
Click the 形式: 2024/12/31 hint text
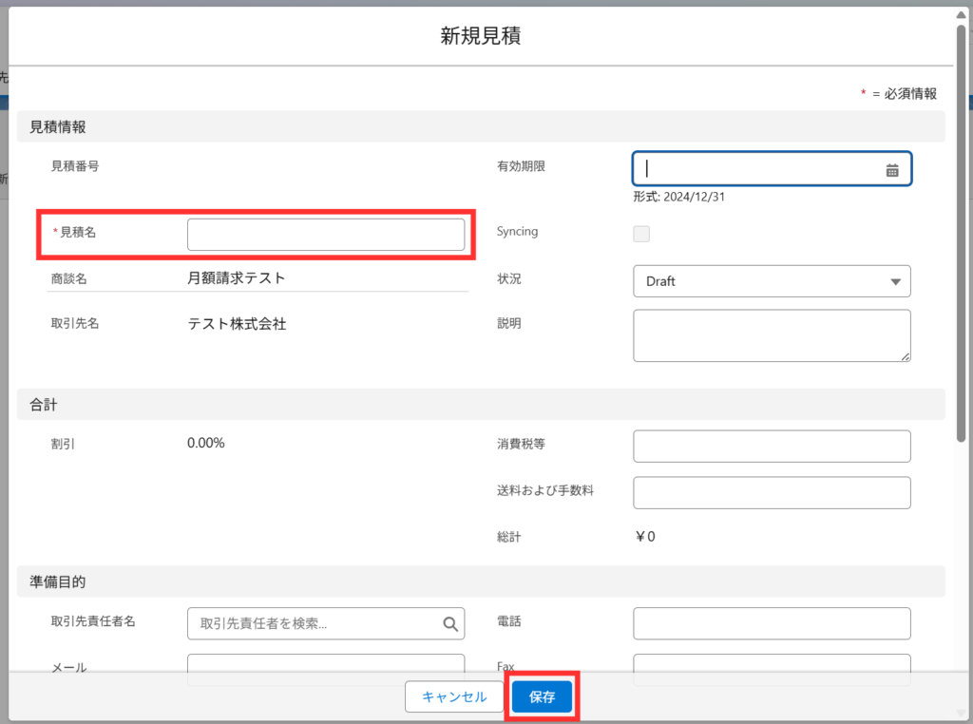[678, 197]
